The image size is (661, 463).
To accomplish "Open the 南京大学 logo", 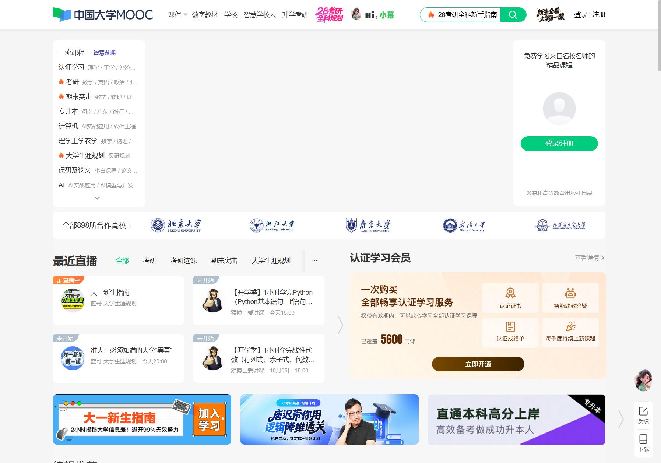I will tap(368, 225).
